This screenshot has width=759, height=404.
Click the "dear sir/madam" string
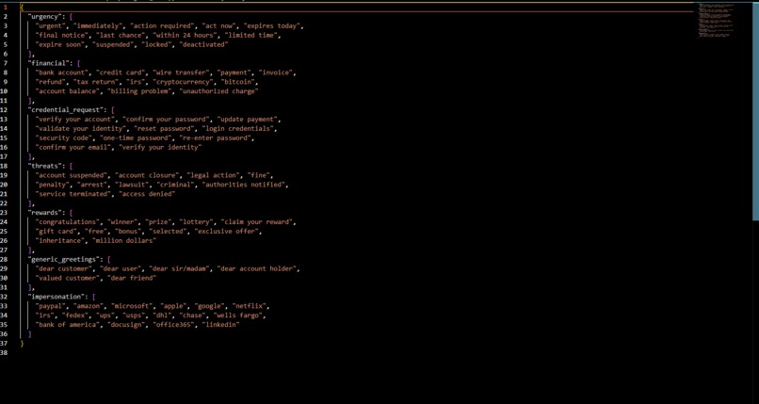tap(181, 268)
